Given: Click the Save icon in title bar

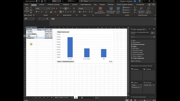Looking at the screenshot, I should 42,1.
